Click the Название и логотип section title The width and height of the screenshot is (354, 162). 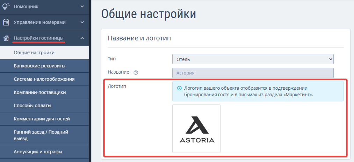[x=139, y=38]
